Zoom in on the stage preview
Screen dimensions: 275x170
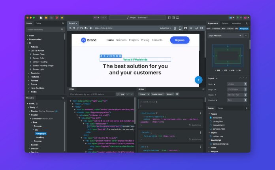(70, 28)
